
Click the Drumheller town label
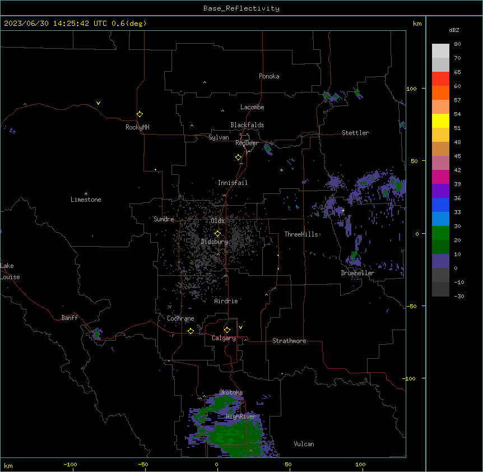357,273
